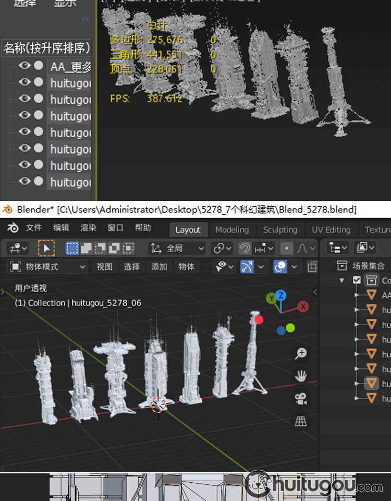The image size is (391, 501).
Task: Hide the AA_更多 layer using eye icon
Action: (25, 66)
